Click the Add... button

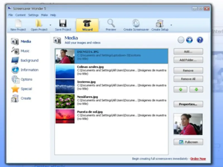(188, 51)
